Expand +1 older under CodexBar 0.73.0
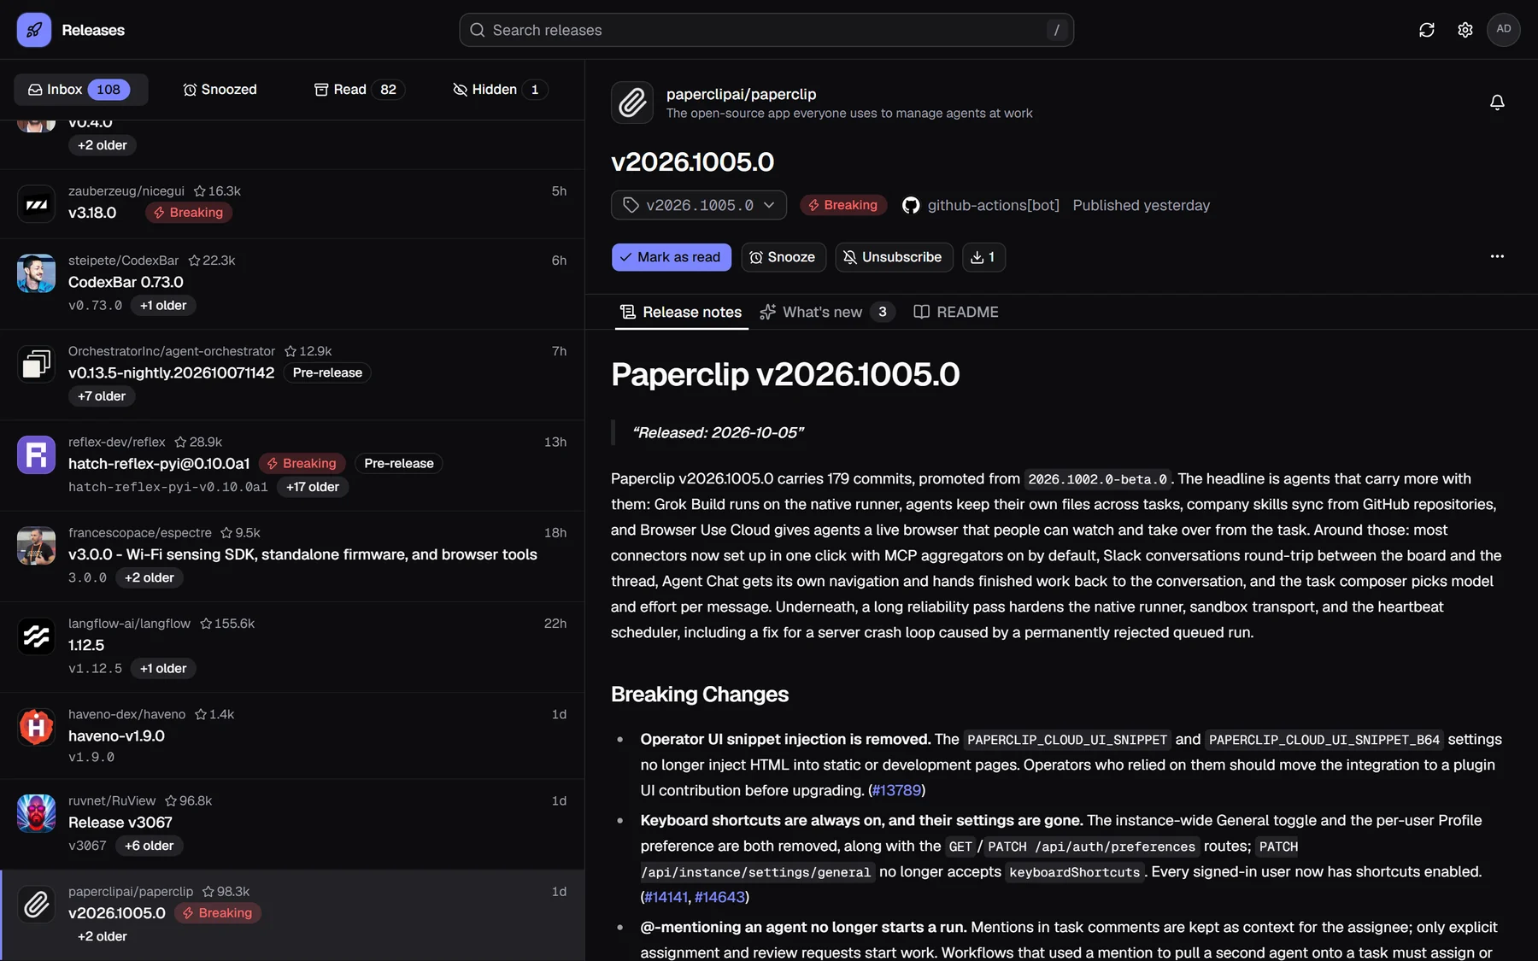This screenshot has height=961, width=1538. tap(163, 306)
